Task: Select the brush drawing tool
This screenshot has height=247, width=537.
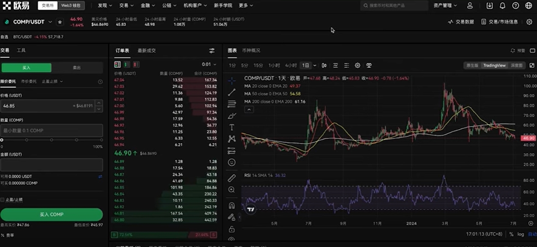Action: [x=232, y=115]
